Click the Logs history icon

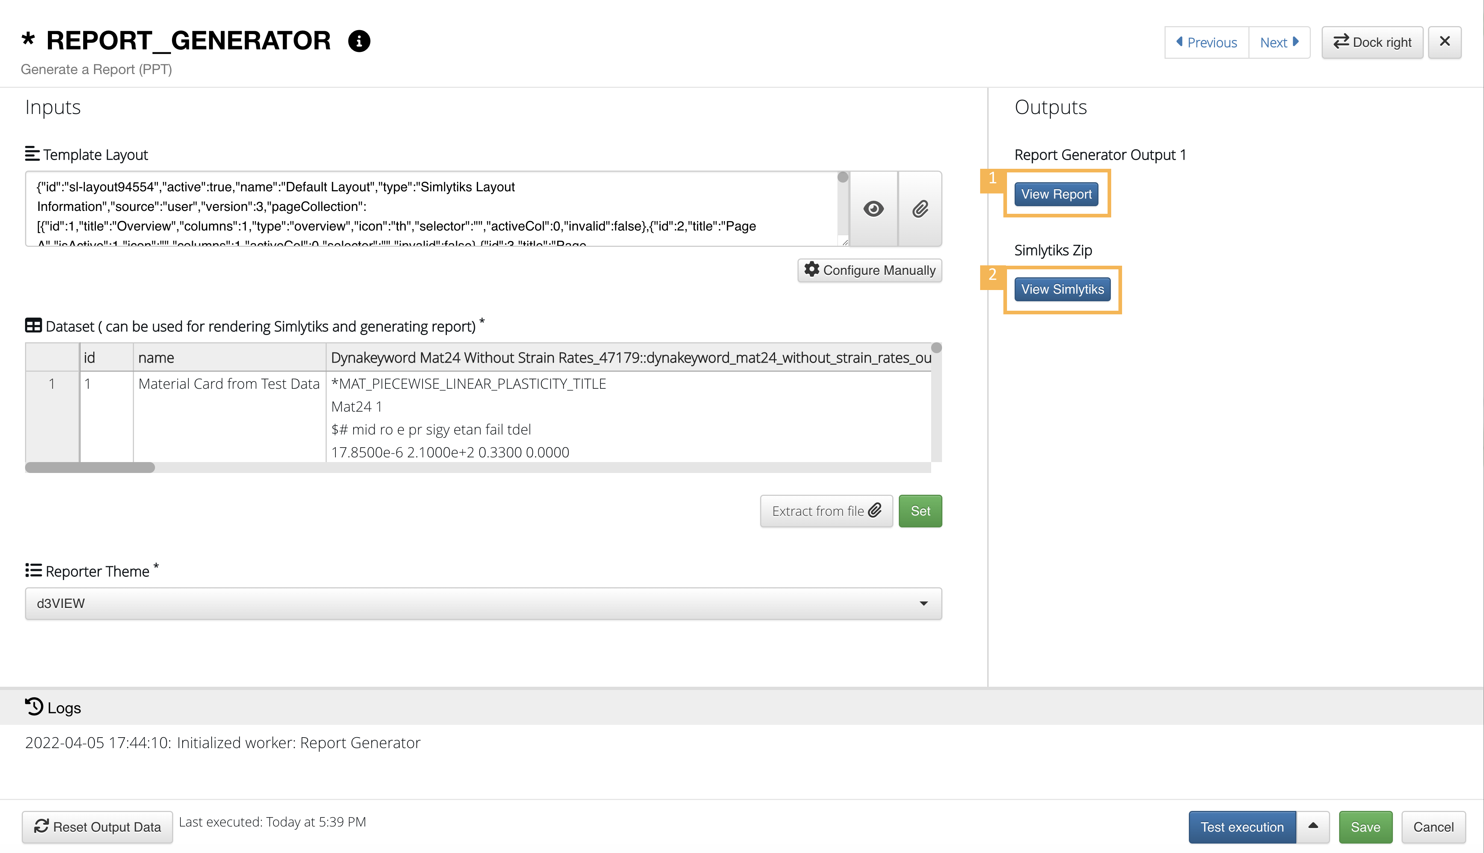point(34,707)
